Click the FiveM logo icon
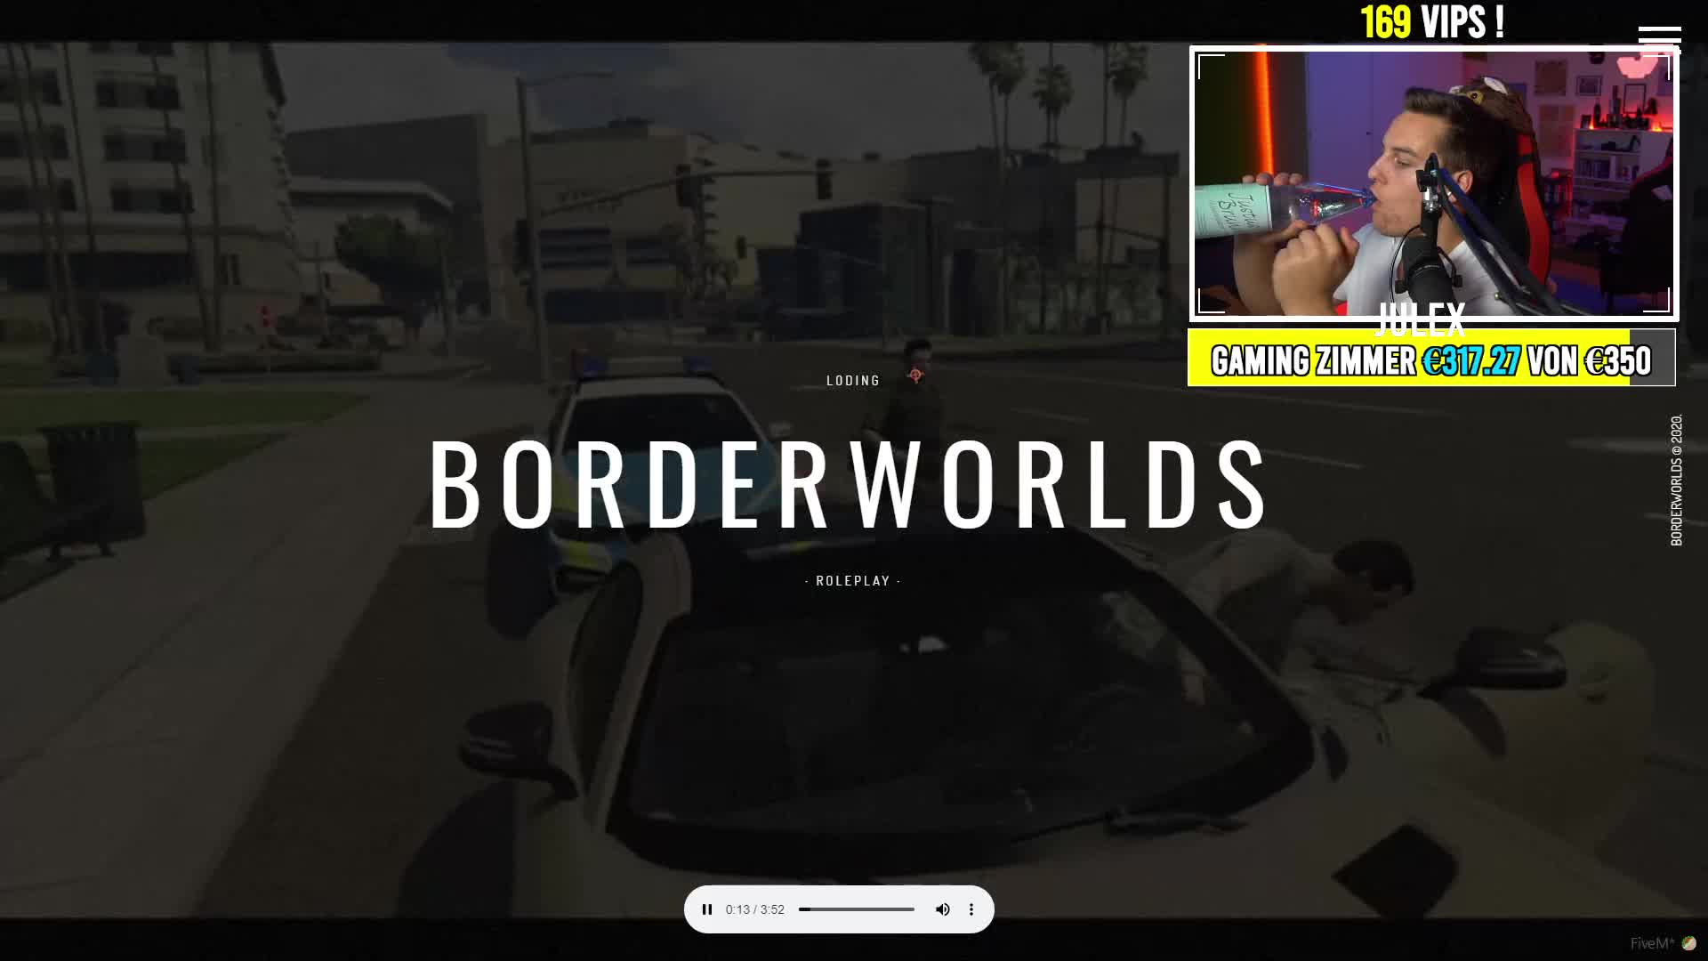The width and height of the screenshot is (1708, 961). 1689,943
